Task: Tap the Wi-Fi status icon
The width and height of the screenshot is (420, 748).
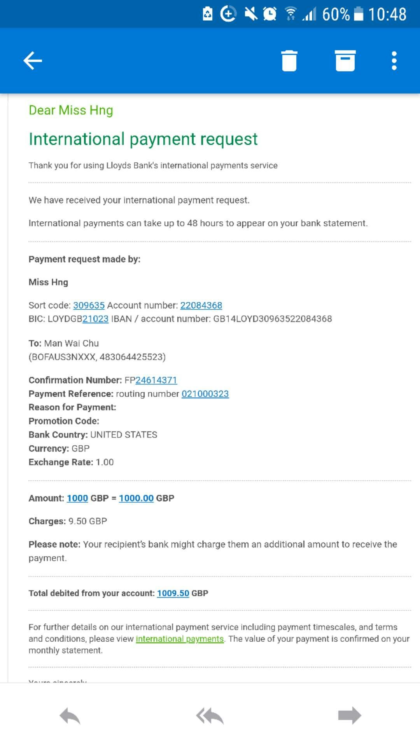Action: pyautogui.click(x=290, y=14)
